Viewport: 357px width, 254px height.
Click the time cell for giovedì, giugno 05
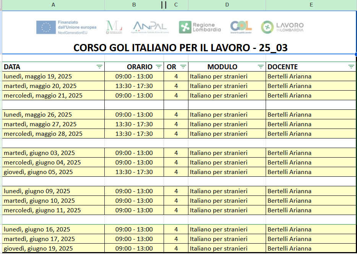134,172
